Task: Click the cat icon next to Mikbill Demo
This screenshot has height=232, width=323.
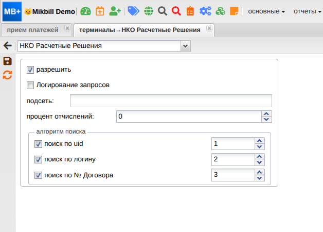Action: point(28,11)
